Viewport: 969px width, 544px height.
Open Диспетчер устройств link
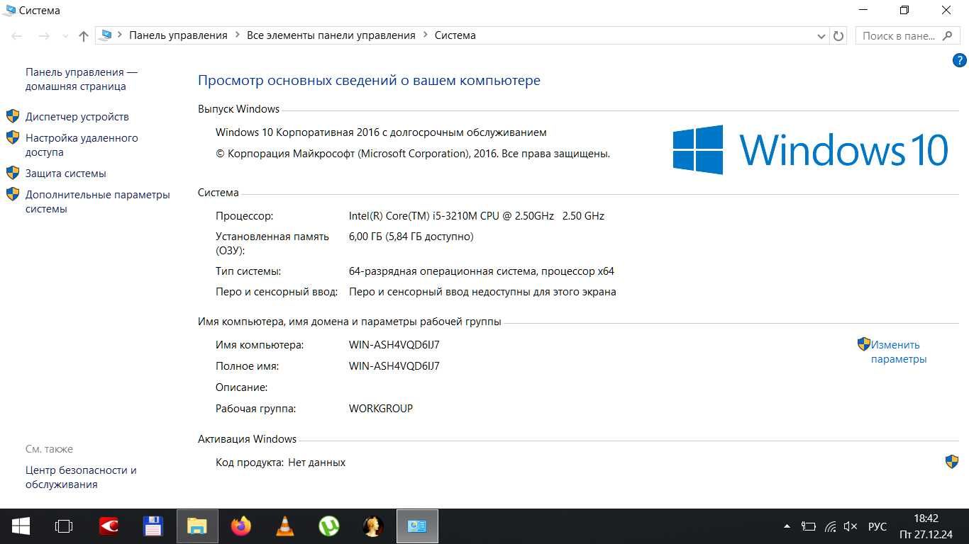click(x=77, y=117)
